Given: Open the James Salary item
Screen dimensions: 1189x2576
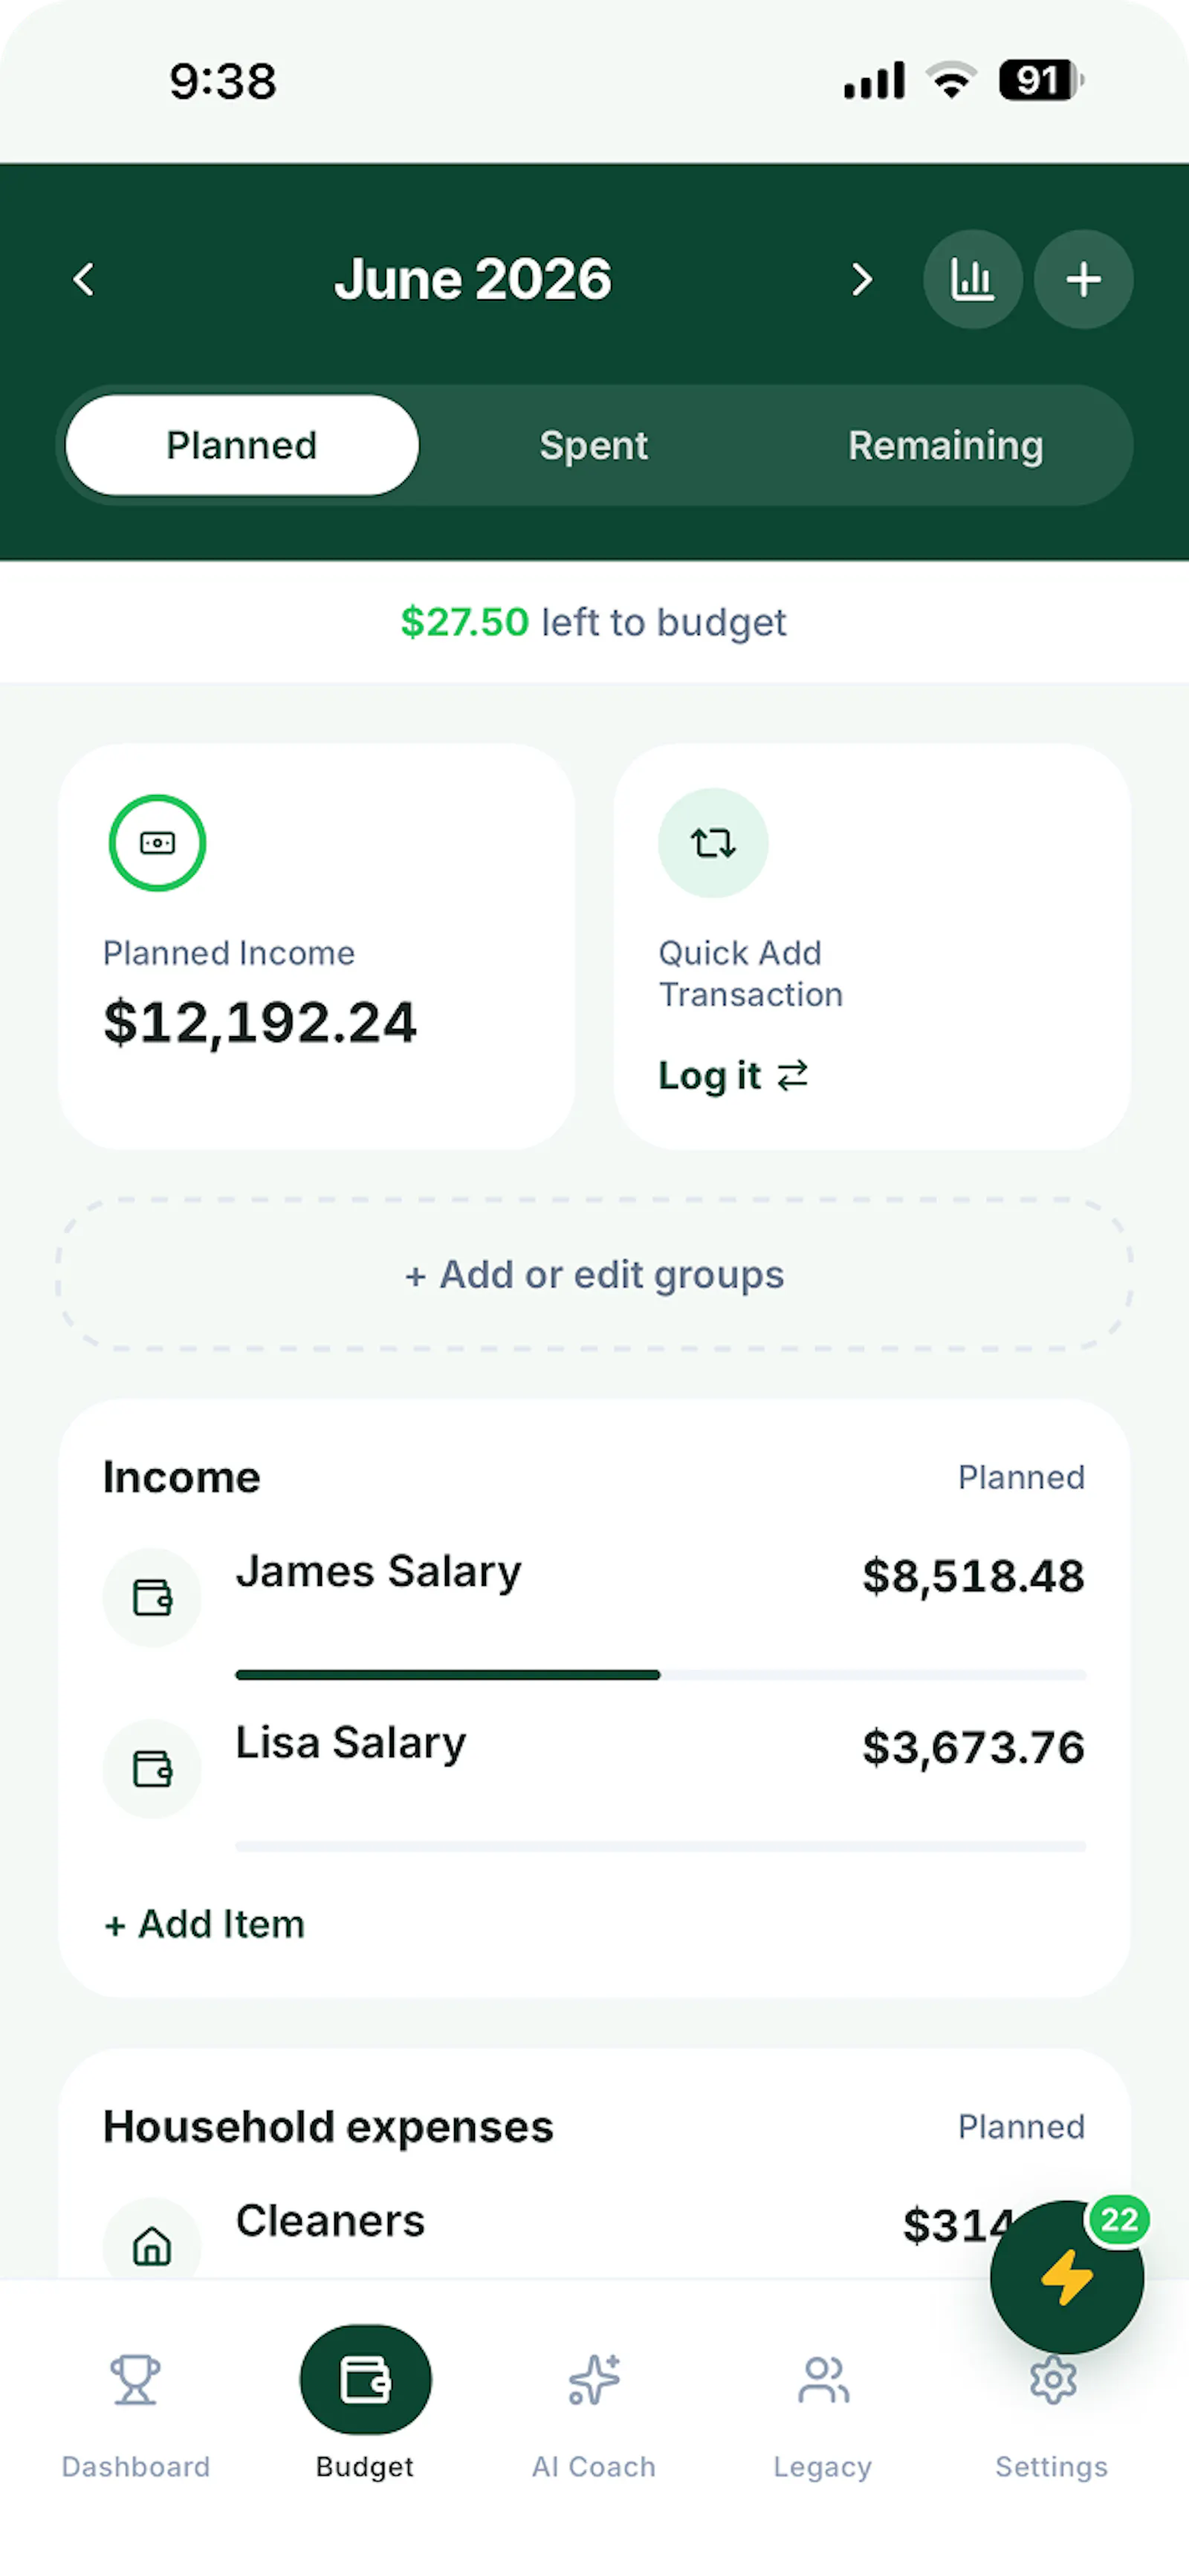Looking at the screenshot, I should [378, 1571].
